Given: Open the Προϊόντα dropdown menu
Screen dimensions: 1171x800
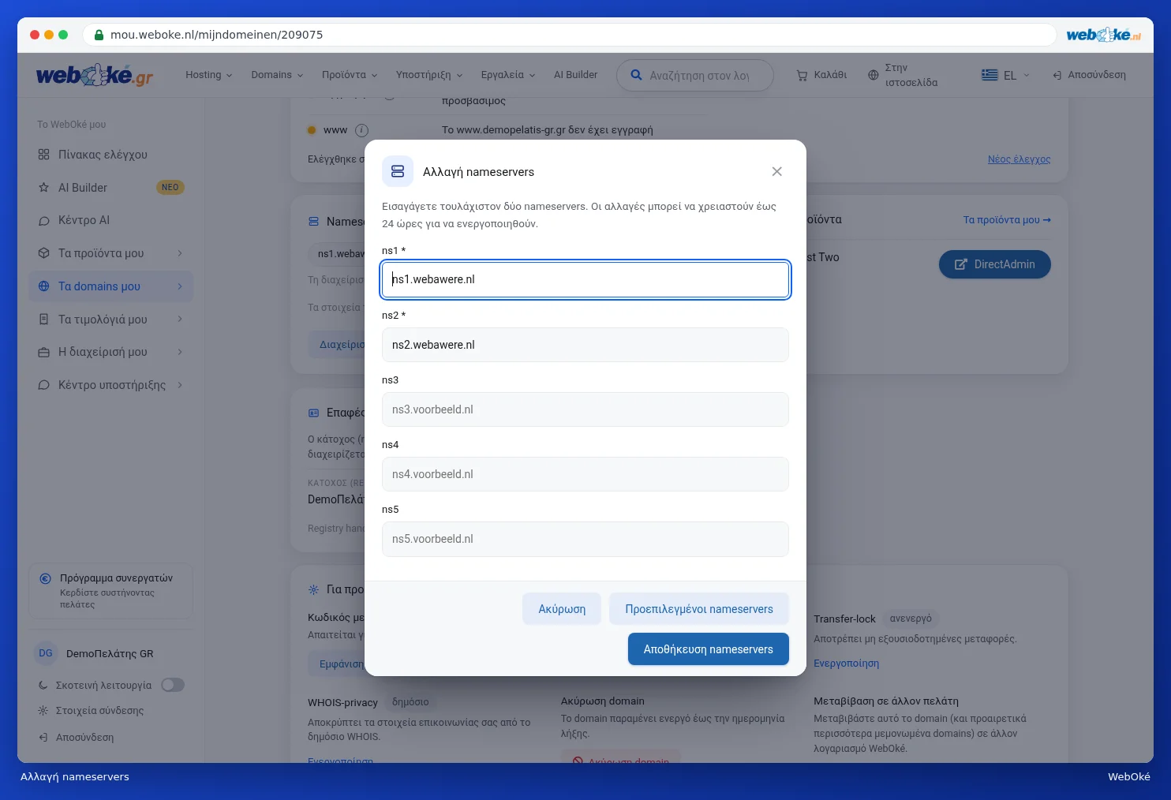Looking at the screenshot, I should [x=350, y=75].
